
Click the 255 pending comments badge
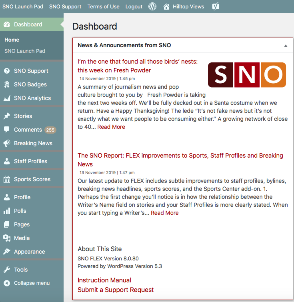tap(50, 130)
